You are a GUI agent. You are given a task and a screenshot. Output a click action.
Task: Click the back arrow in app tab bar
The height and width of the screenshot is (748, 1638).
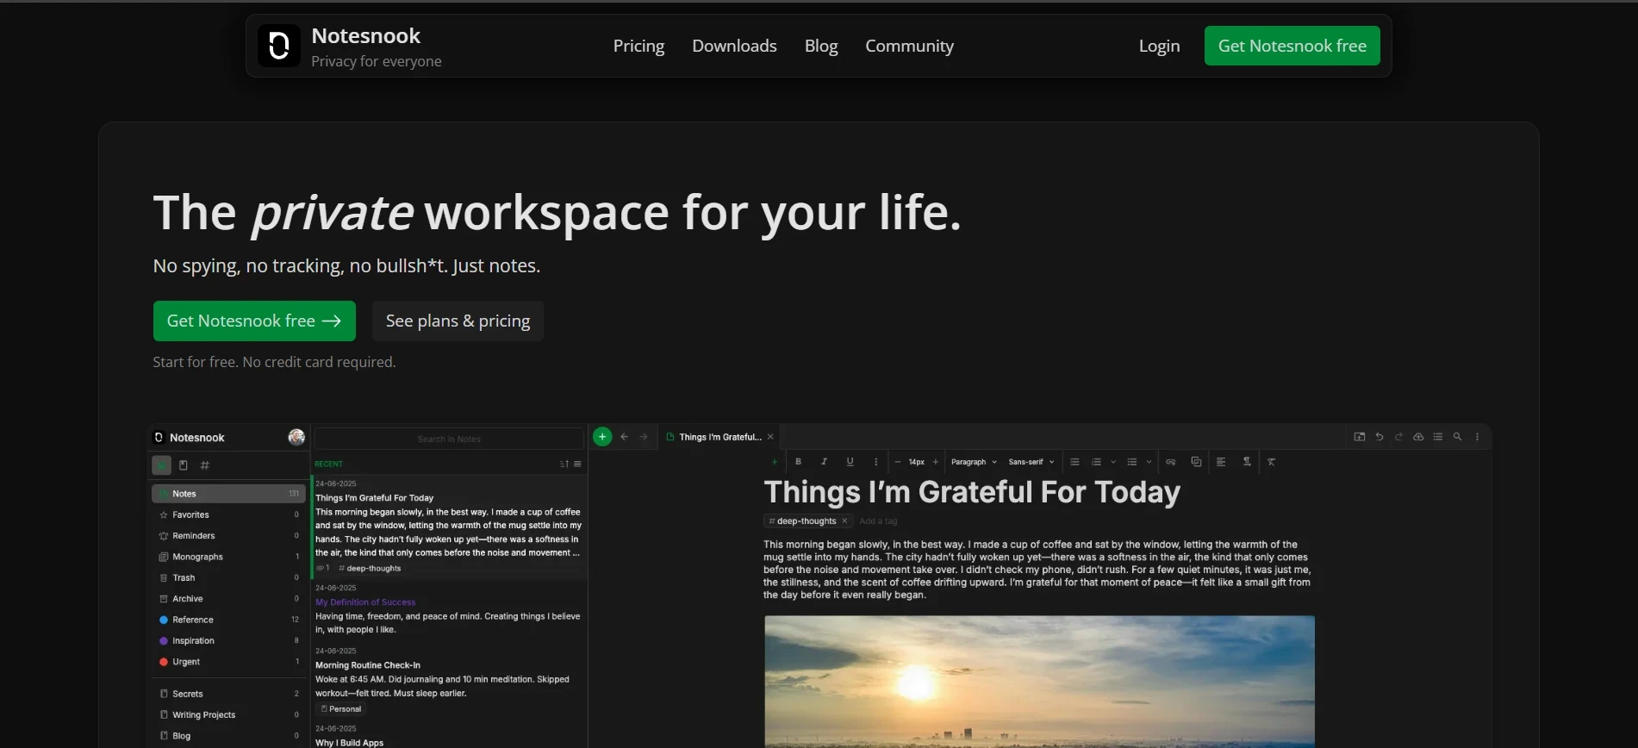(625, 437)
